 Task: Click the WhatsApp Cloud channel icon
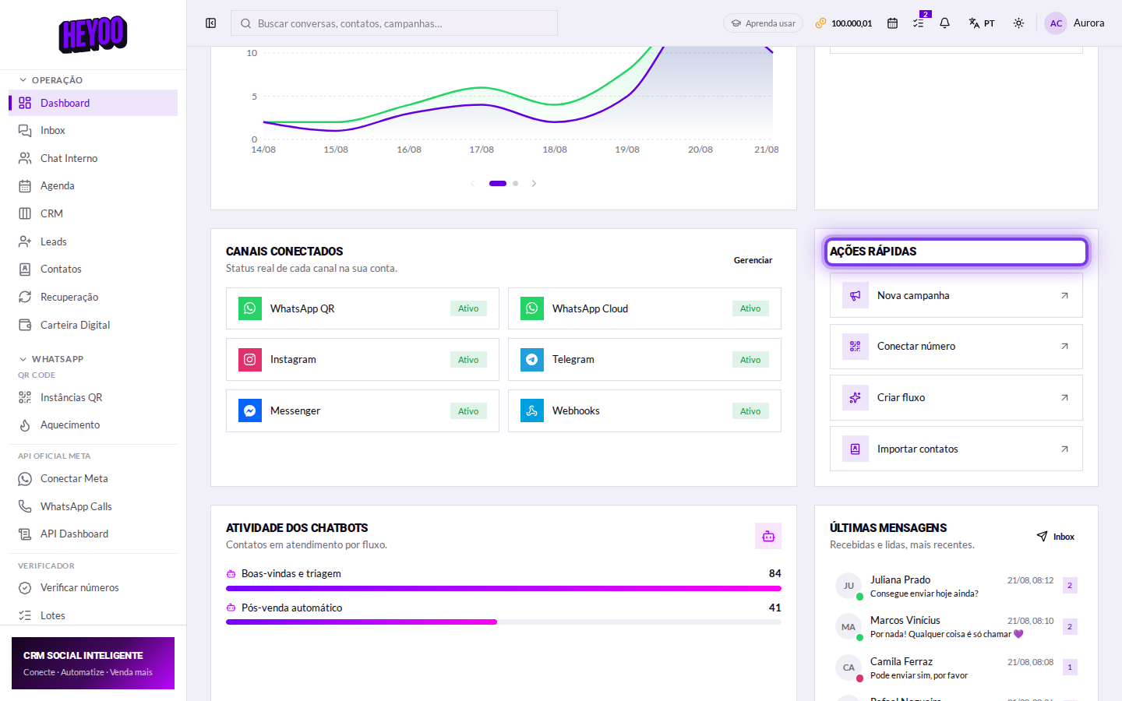pyautogui.click(x=532, y=308)
